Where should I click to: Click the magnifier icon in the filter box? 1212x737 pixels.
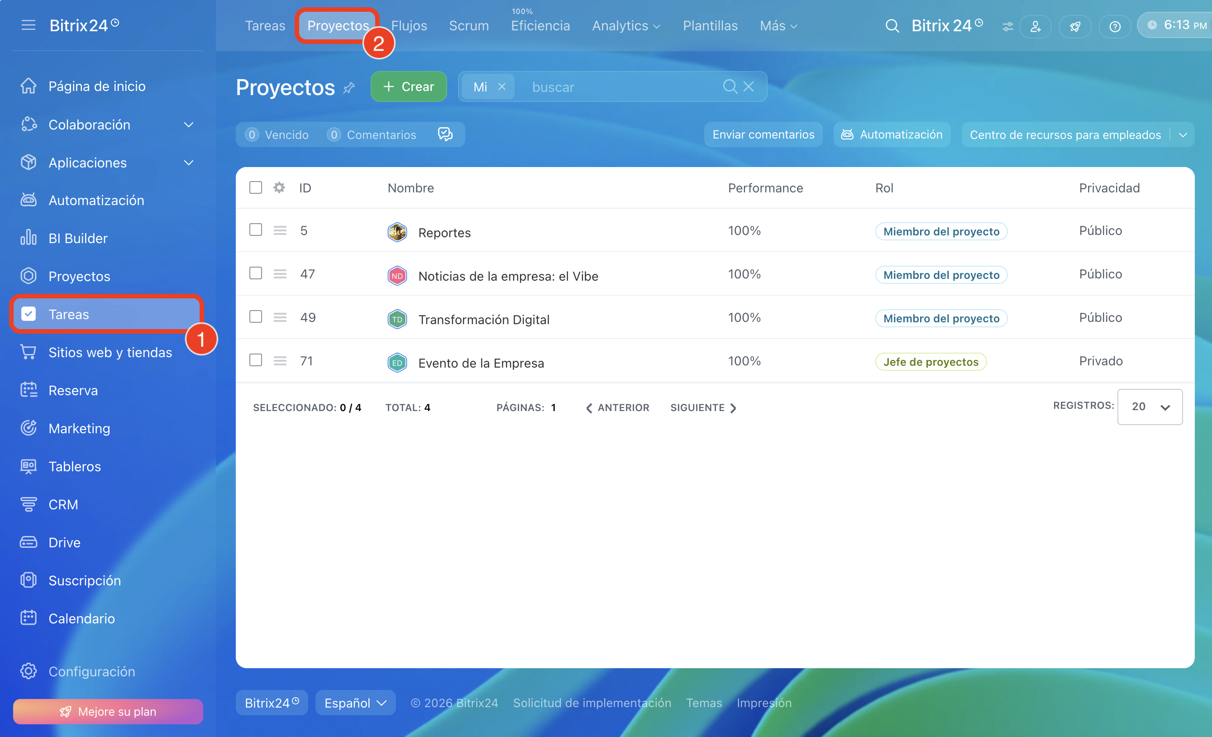730,86
